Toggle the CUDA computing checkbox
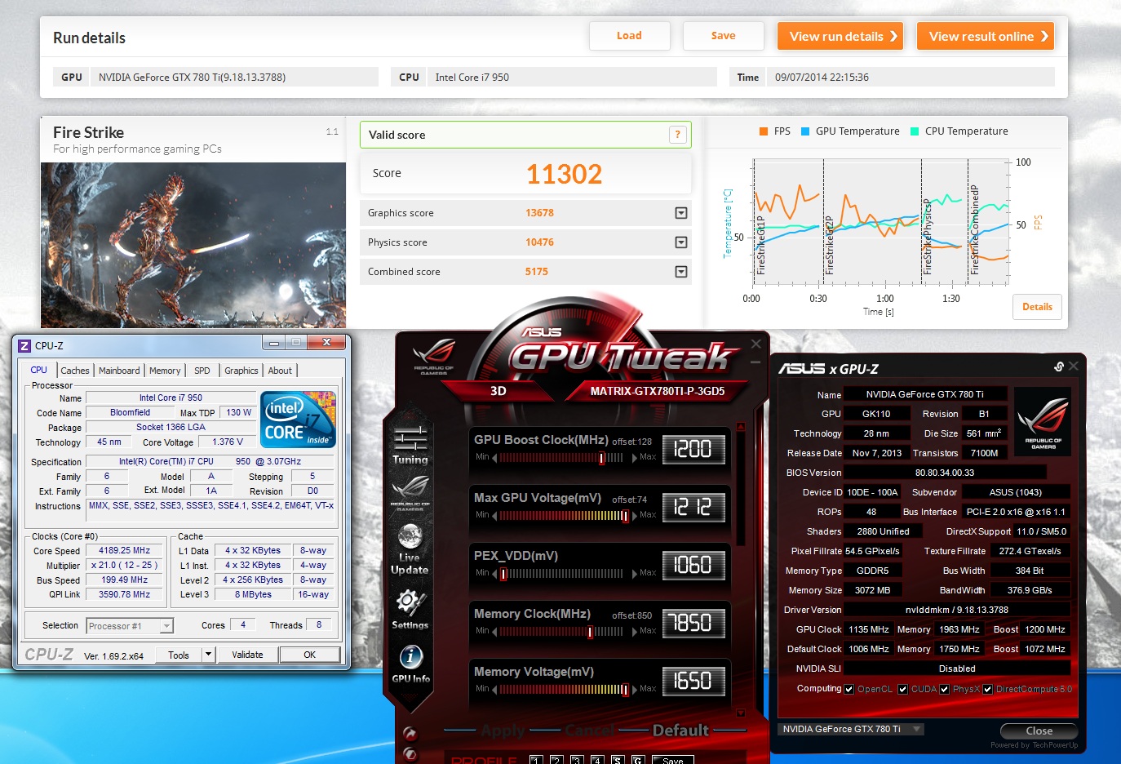1121x764 pixels. tap(903, 689)
